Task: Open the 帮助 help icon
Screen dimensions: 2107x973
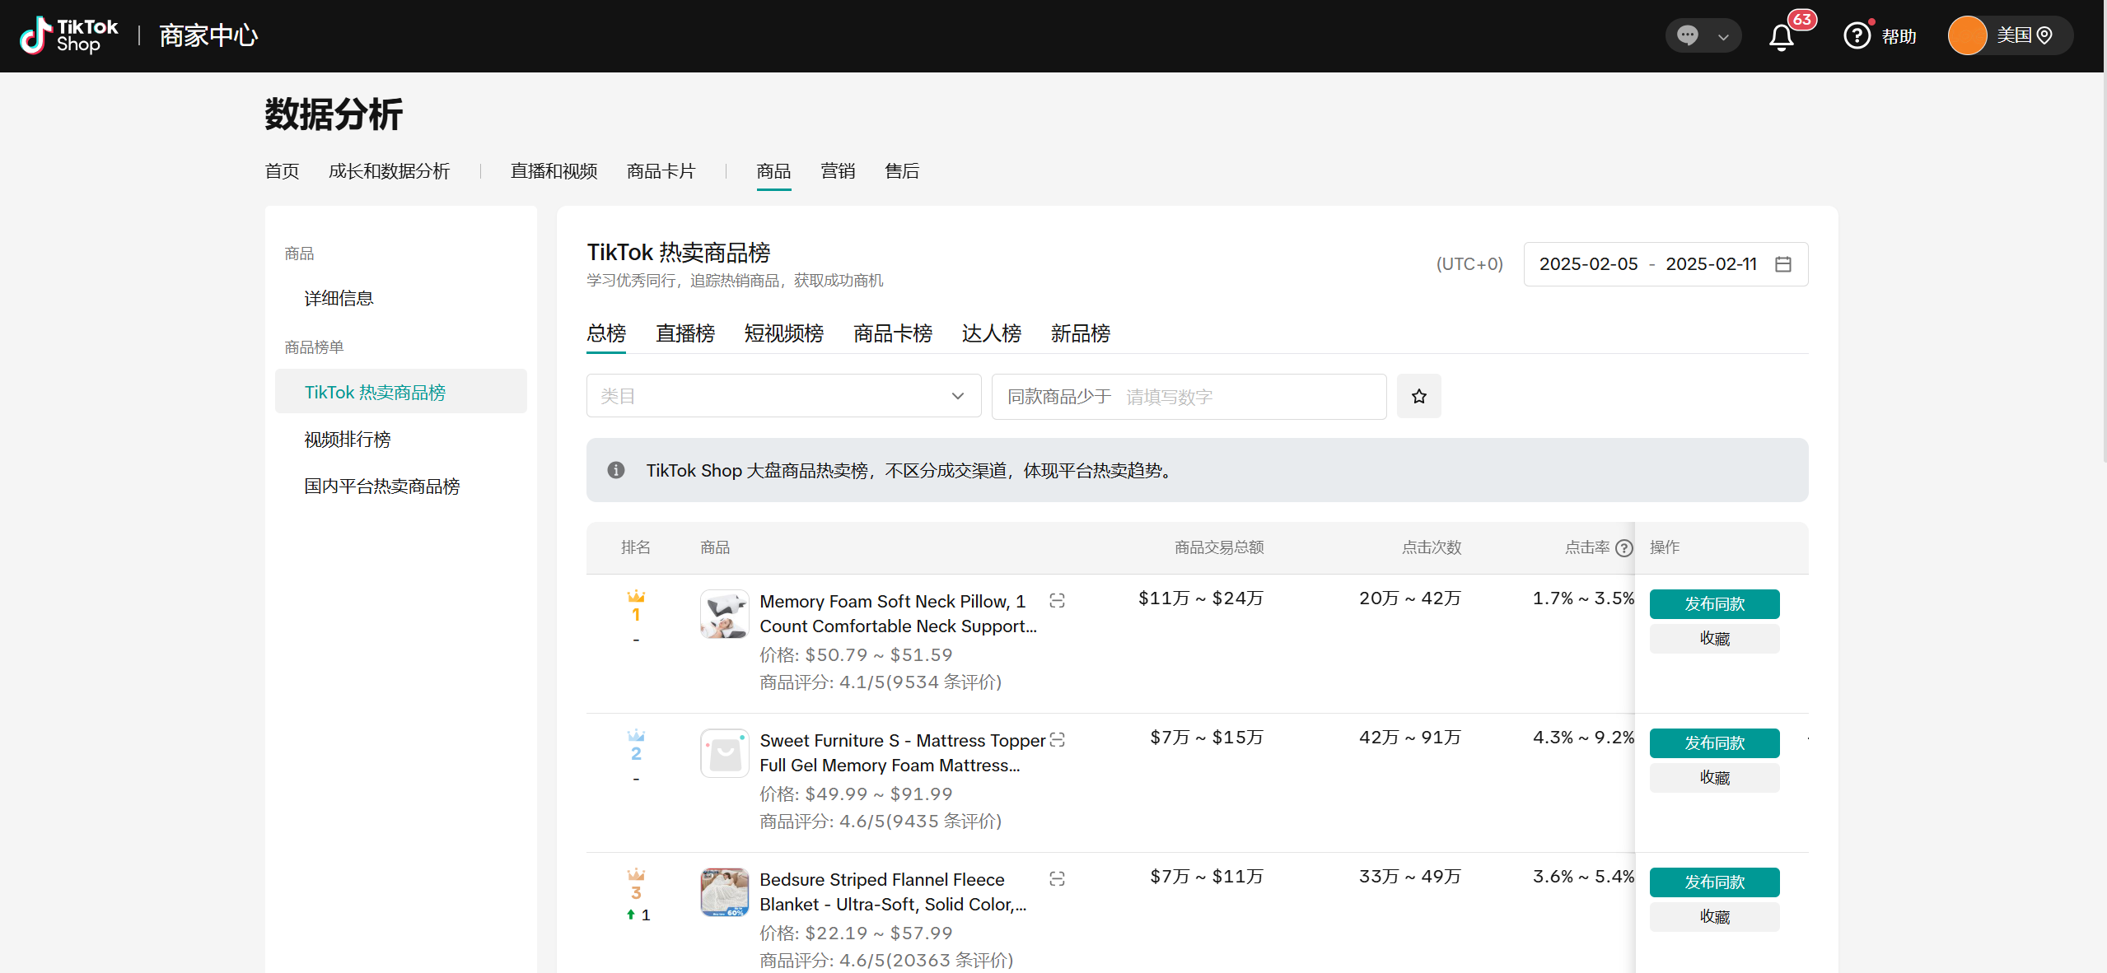Action: pos(1857,35)
